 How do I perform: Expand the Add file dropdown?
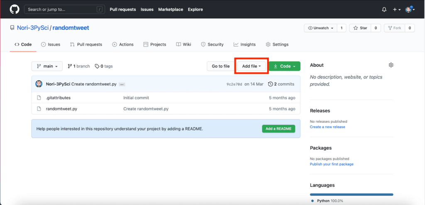click(x=252, y=66)
